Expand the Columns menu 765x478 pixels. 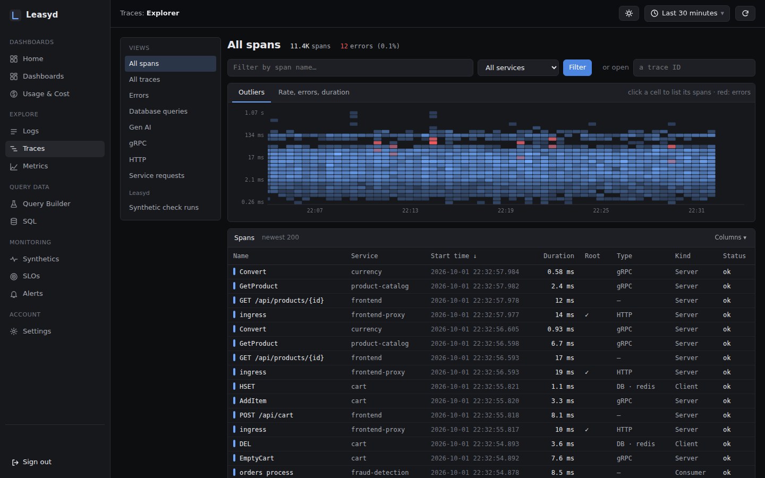(x=730, y=237)
